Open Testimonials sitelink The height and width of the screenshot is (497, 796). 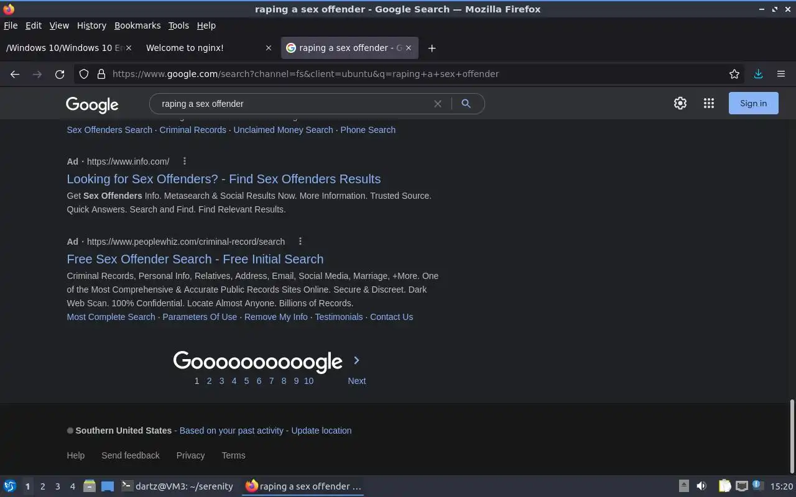click(339, 317)
